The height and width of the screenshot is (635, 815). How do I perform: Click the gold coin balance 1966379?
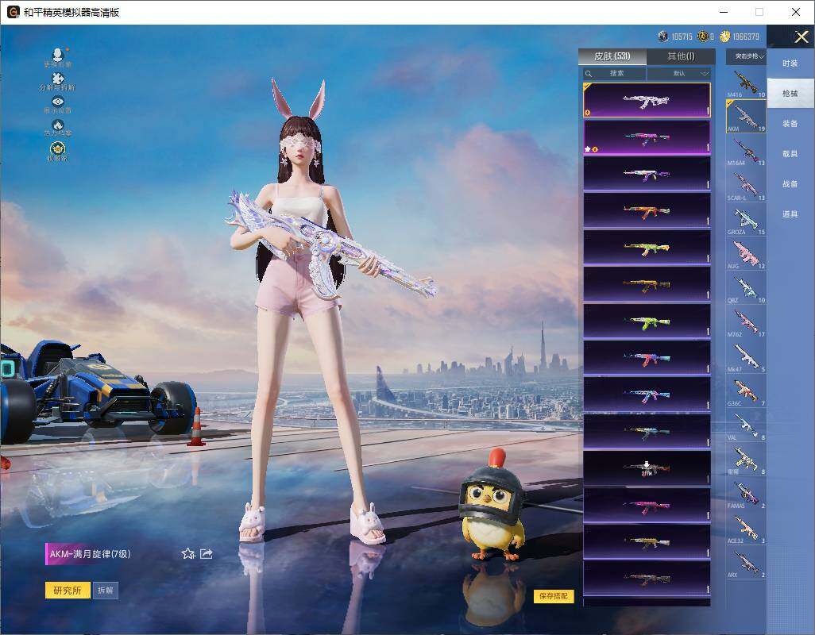pyautogui.click(x=745, y=37)
